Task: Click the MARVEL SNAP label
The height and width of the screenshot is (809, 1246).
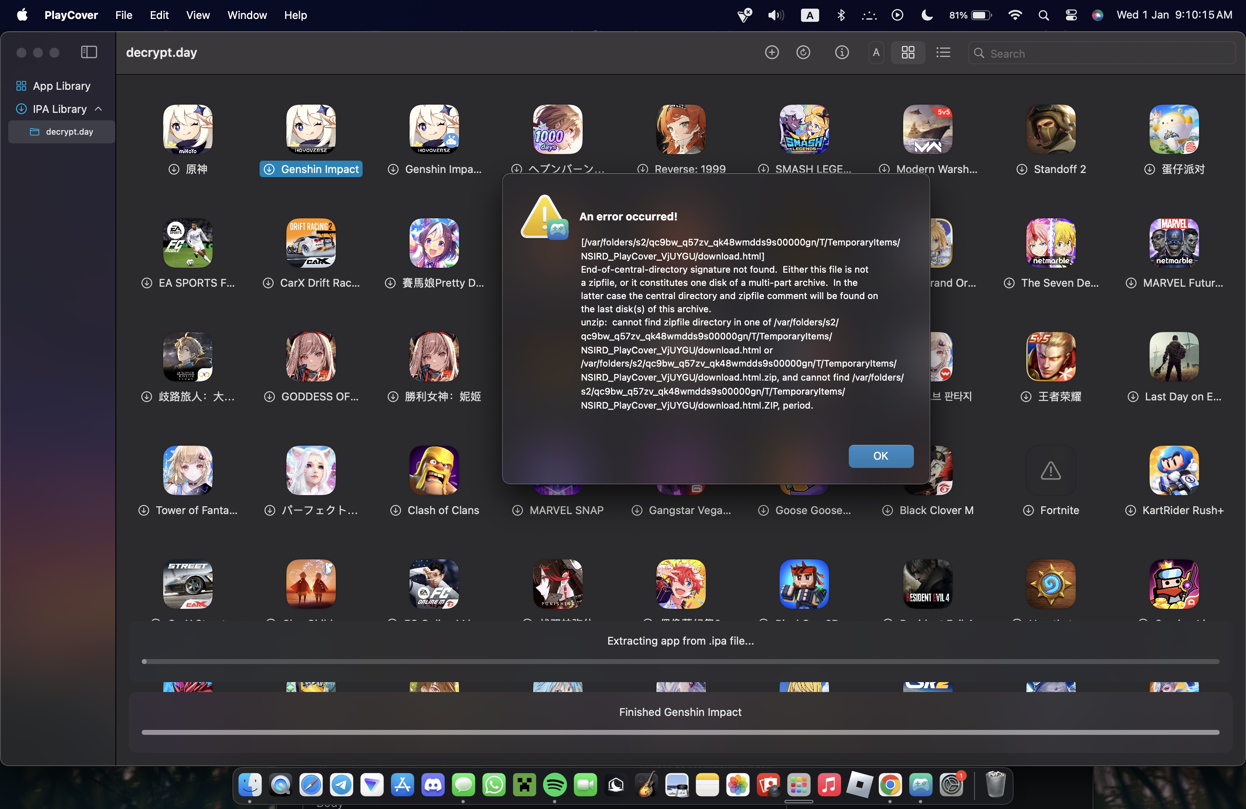Action: click(567, 510)
